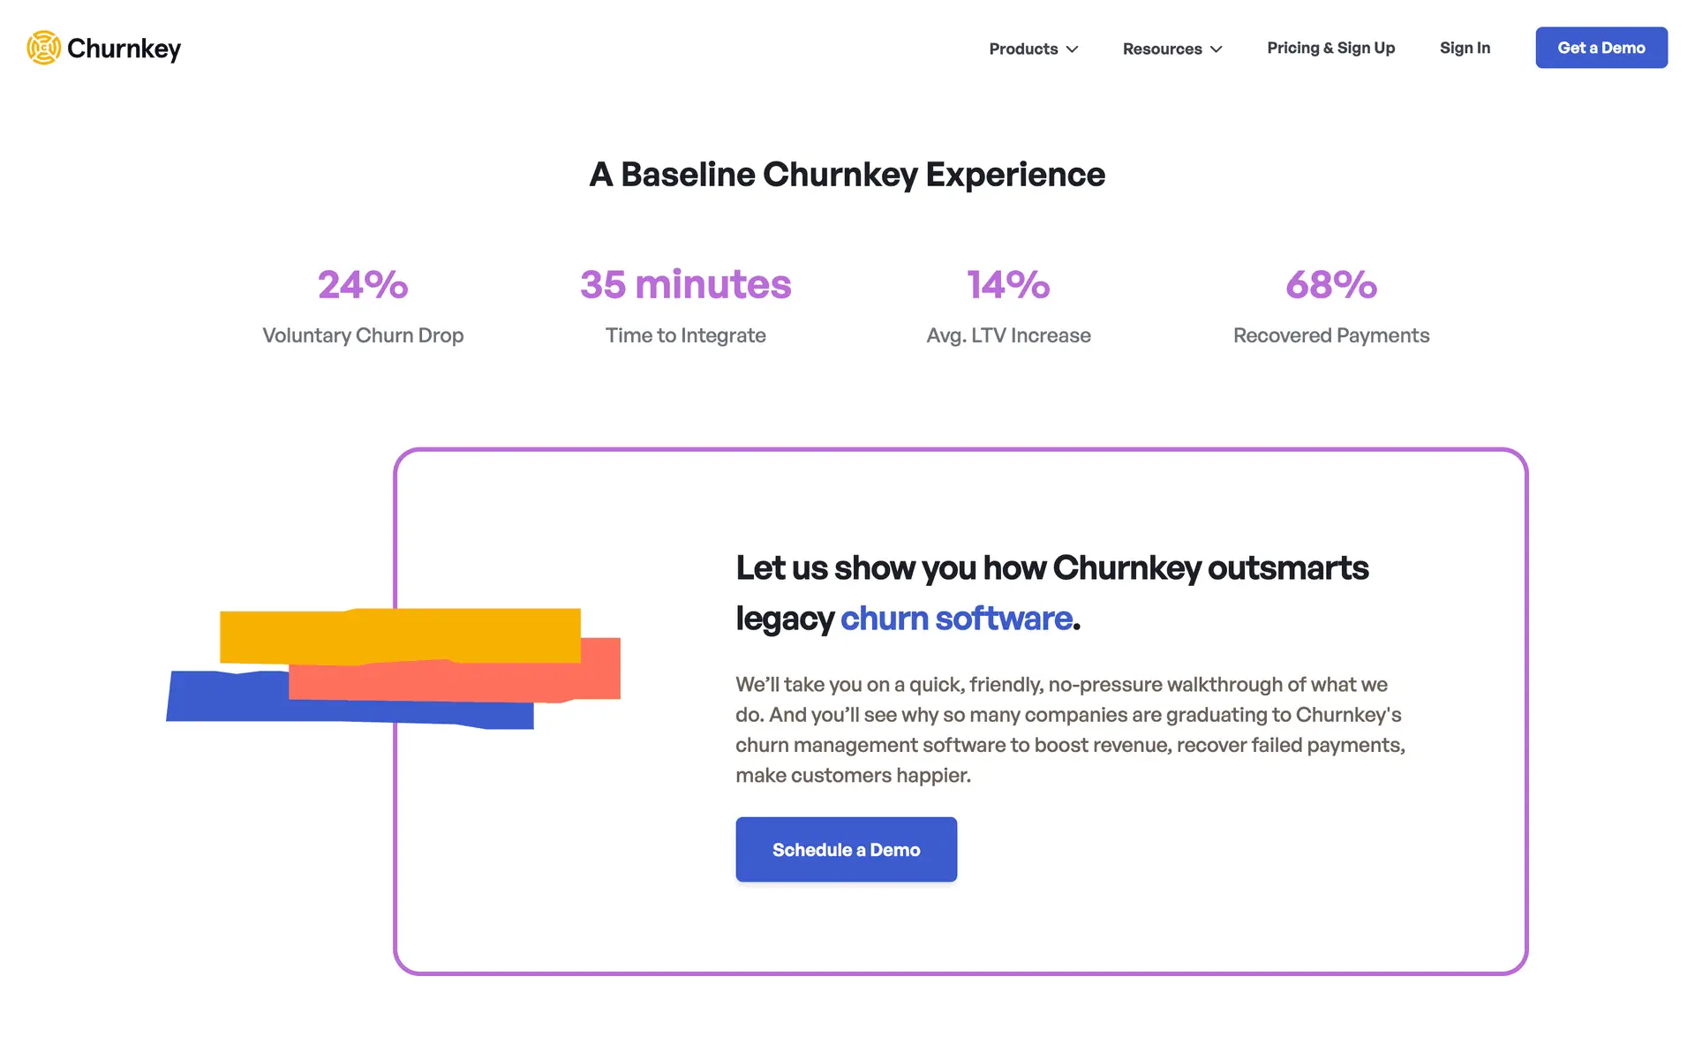Click the Churnkey brand name text
1695x1059 pixels.
click(124, 49)
